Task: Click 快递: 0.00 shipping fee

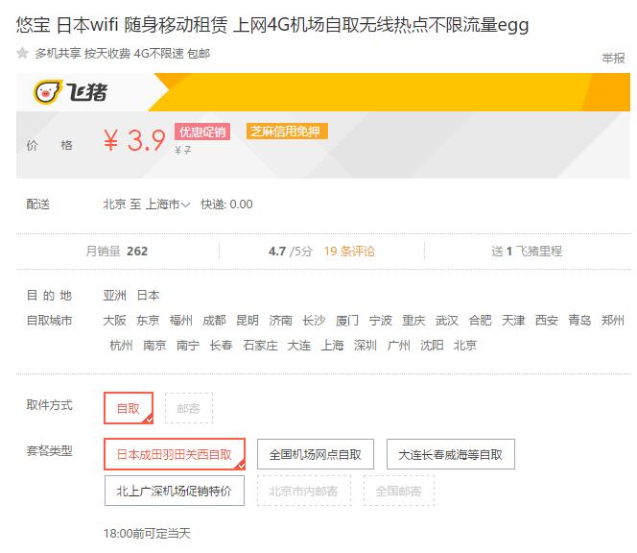Action: (x=226, y=204)
